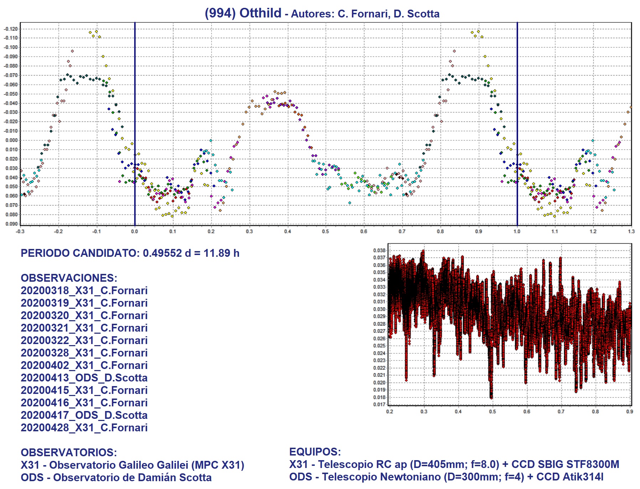
Task: Click observation entry 20200318_X31_C.Fornari
Action: [84, 291]
